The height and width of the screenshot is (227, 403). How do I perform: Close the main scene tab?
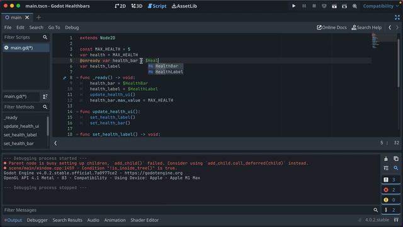click(27, 18)
